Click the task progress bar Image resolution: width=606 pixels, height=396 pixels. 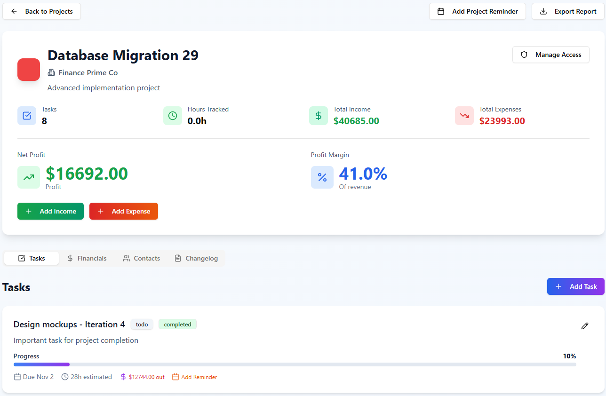click(295, 364)
